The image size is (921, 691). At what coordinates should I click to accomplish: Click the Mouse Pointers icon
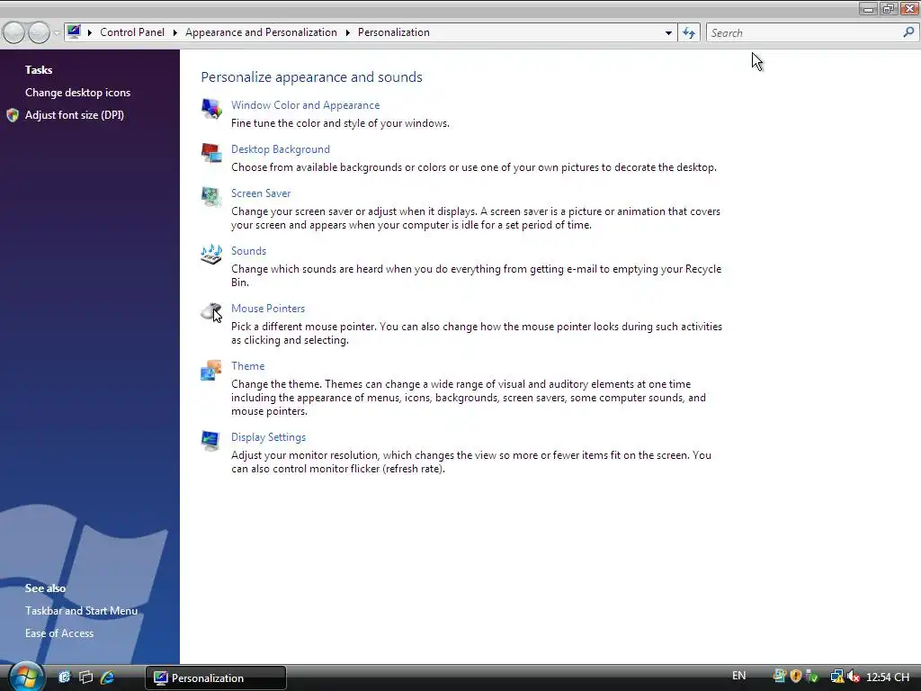(211, 312)
